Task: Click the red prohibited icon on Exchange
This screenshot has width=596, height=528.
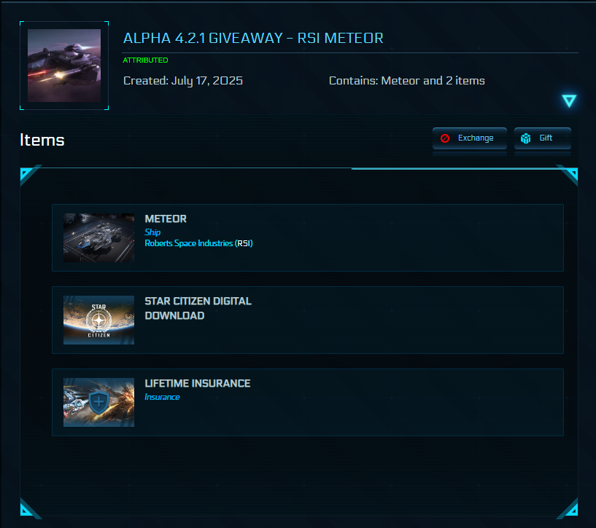Action: click(x=445, y=138)
